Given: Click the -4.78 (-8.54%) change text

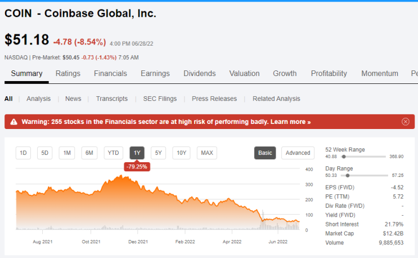Looking at the screenshot, I should tap(80, 42).
